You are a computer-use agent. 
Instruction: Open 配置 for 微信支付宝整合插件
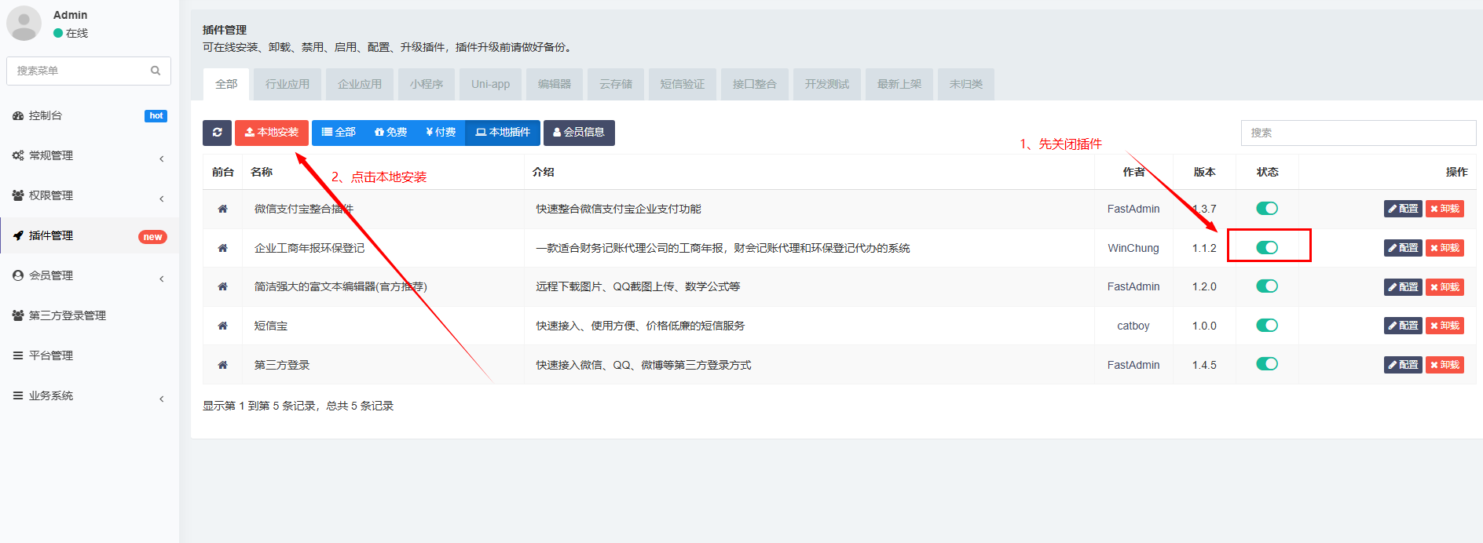[x=1403, y=209]
